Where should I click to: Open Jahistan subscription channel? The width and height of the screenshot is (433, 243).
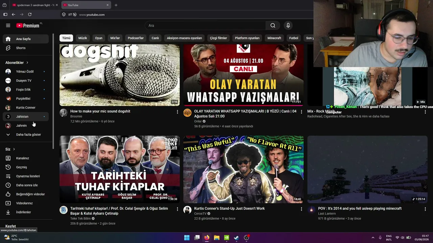(26, 117)
